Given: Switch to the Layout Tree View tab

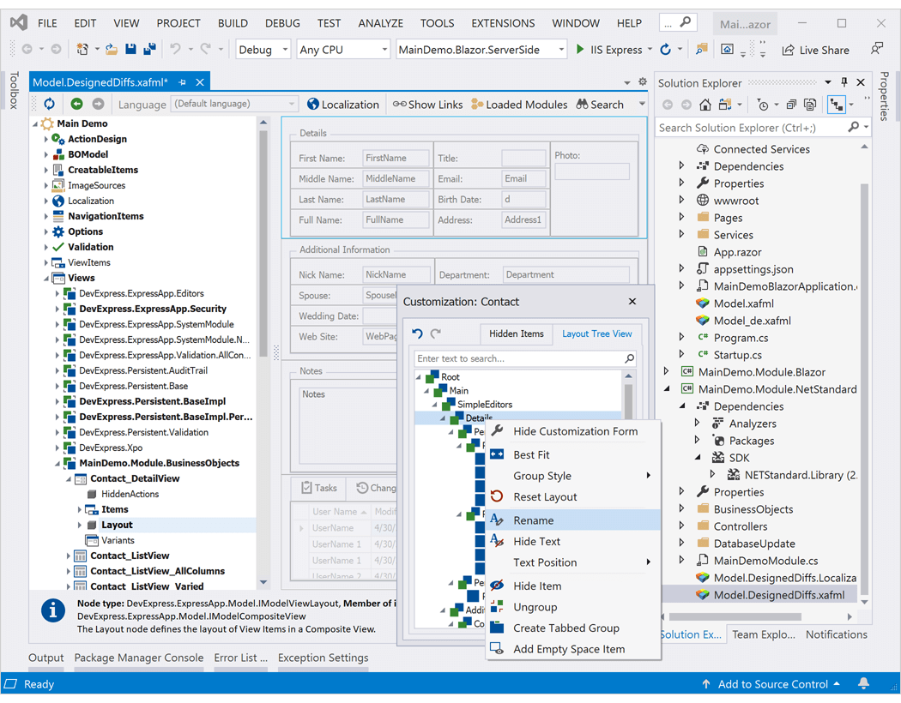Looking at the screenshot, I should point(597,333).
